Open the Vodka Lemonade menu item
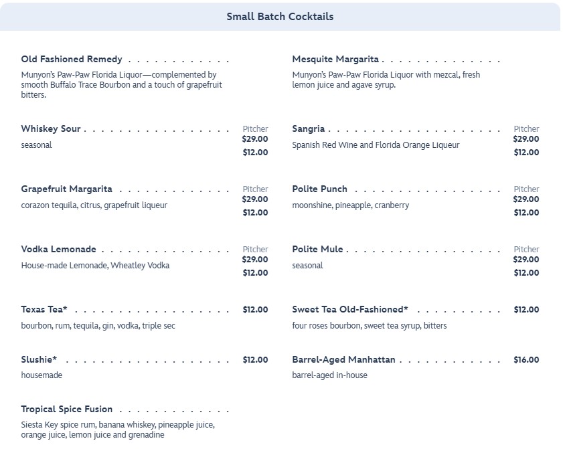563x449 pixels. pyautogui.click(x=59, y=250)
